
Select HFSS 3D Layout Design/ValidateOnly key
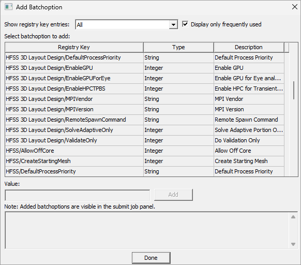[74, 140]
